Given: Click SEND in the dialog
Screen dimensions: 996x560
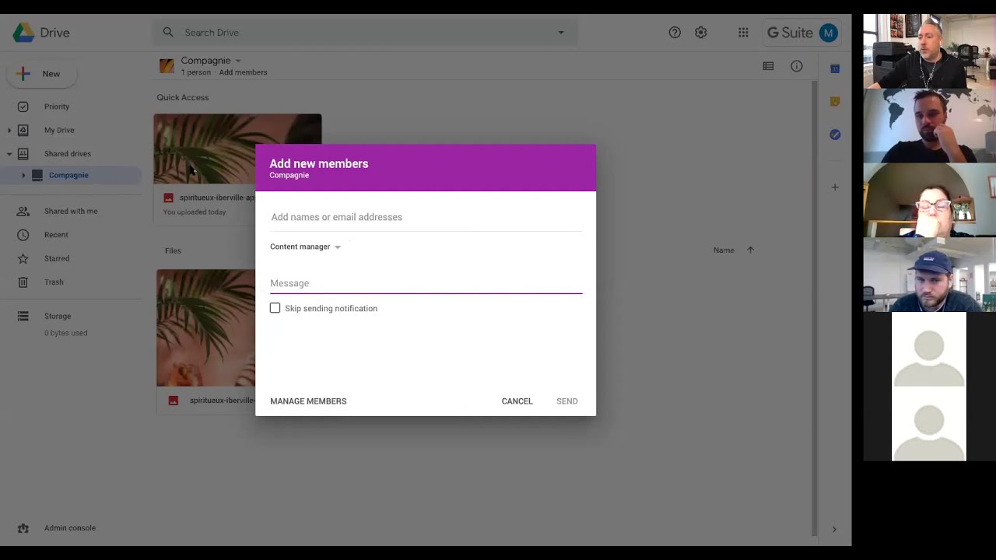Looking at the screenshot, I should coord(566,401).
